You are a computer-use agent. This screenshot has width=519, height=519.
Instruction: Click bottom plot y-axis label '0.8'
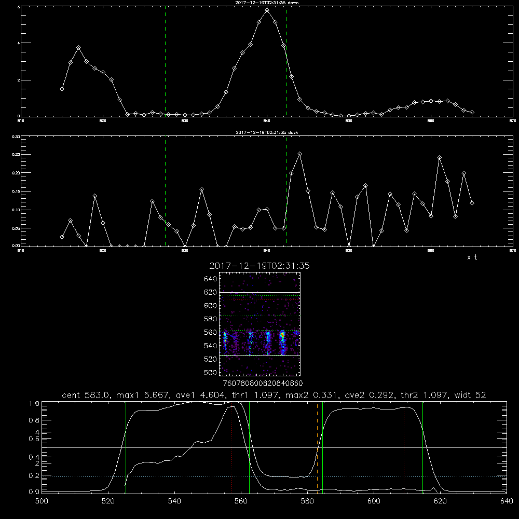(x=34, y=420)
